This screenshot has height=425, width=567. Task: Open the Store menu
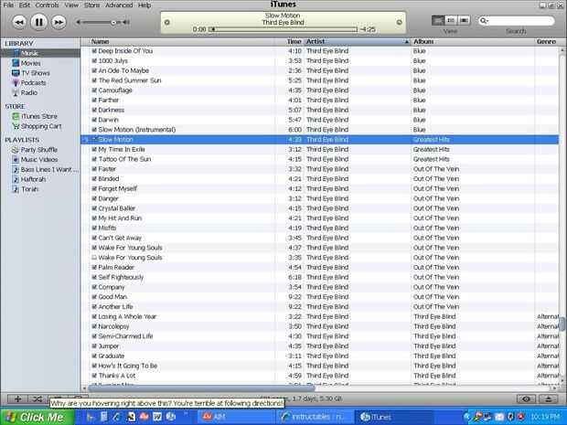point(91,5)
